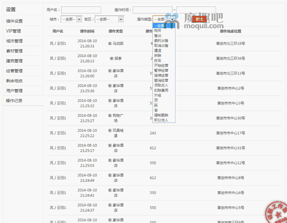
Task: Click the timestamp 2014-08-10 21:26:31
Action: click(x=87, y=44)
